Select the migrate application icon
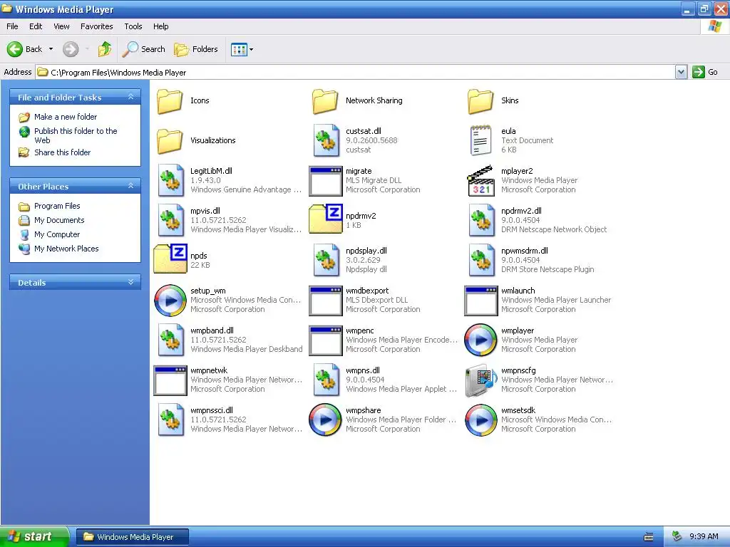Viewport: 730px width, 547px height. (x=325, y=182)
